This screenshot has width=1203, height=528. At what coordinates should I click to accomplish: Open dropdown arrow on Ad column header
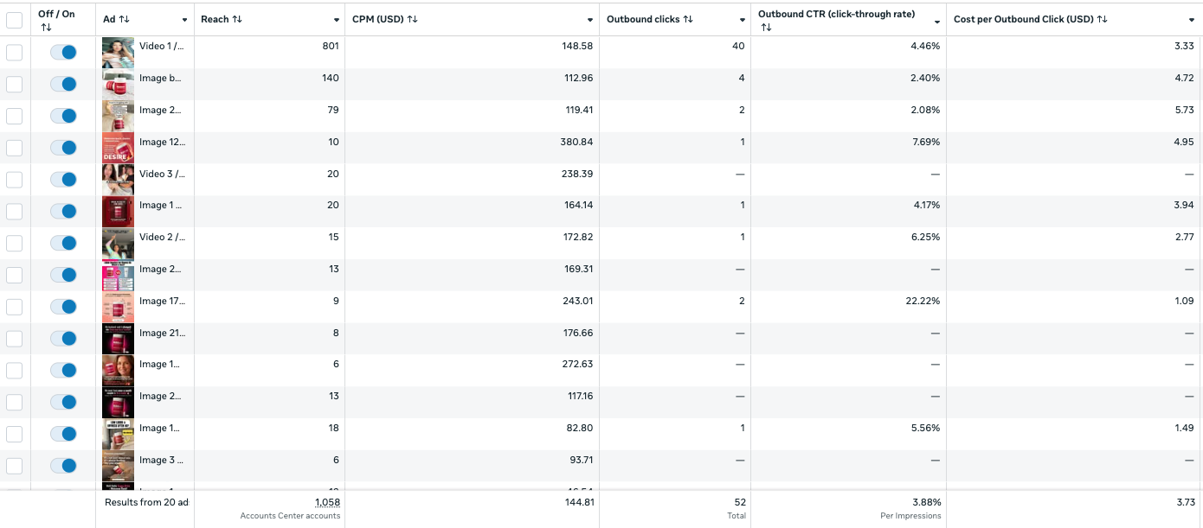coord(184,21)
